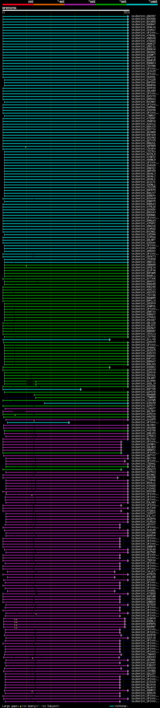Screen dimensions: 160x708
Task: Select hit label UniRef100_B9F478
Action: click(143, 58)
